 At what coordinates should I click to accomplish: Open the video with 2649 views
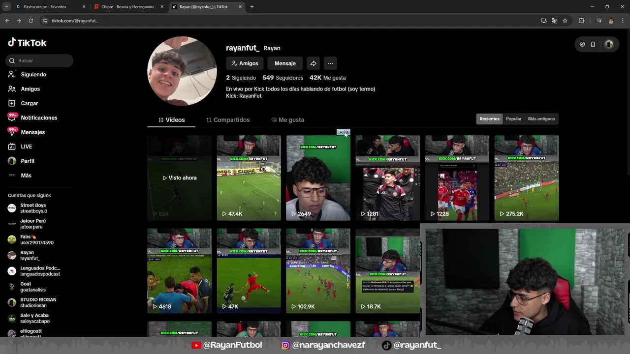(318, 178)
